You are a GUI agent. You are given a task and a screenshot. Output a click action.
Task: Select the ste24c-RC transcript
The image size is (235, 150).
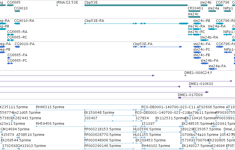[x=194, y=35]
